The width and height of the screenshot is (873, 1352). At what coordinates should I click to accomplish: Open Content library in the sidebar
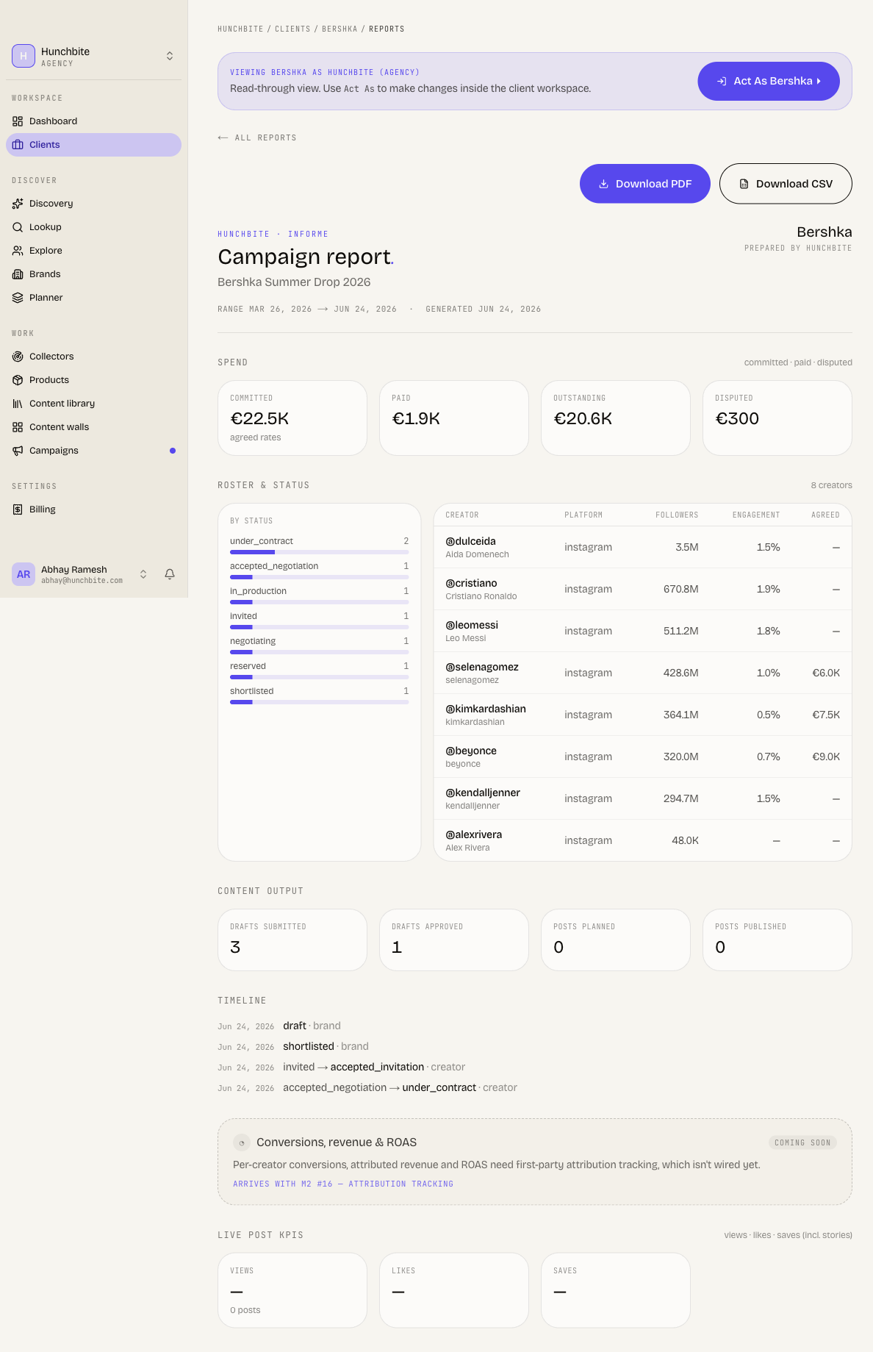click(x=93, y=404)
